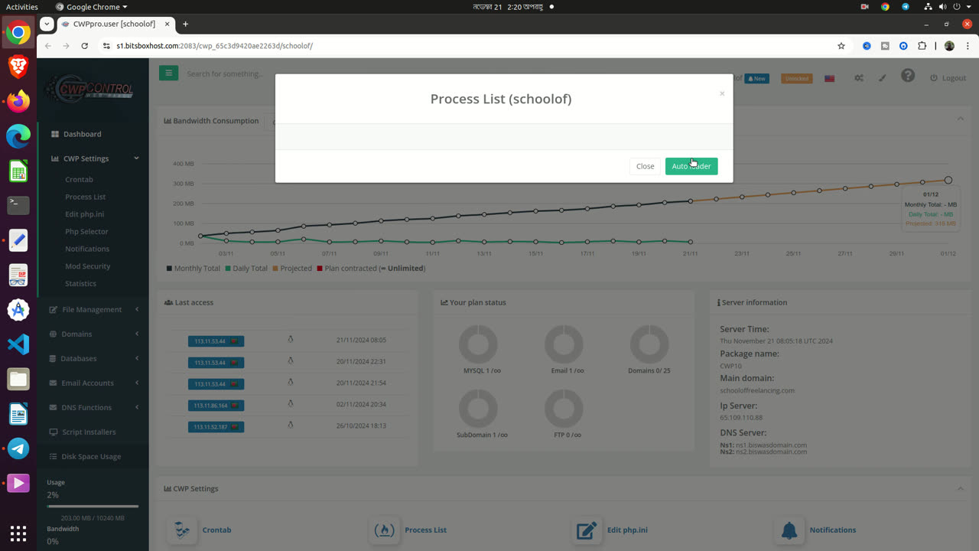
Task: Open Crontab in the sidebar submenu
Action: [79, 179]
